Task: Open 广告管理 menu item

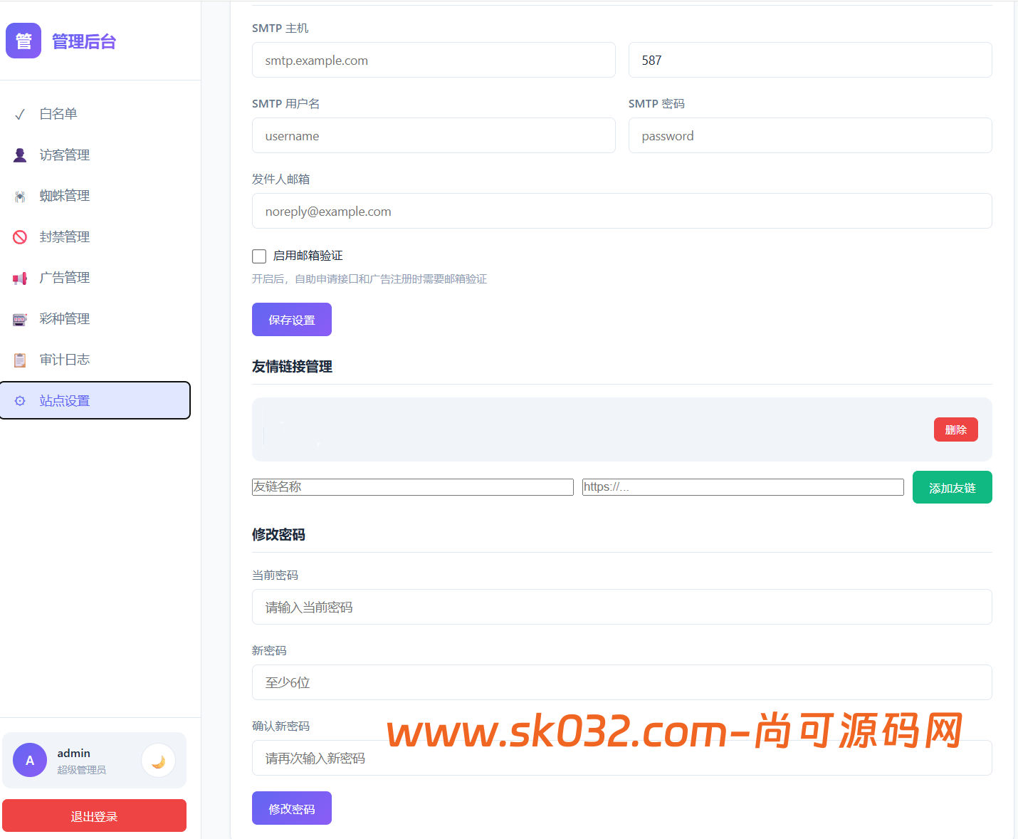Action: tap(95, 278)
